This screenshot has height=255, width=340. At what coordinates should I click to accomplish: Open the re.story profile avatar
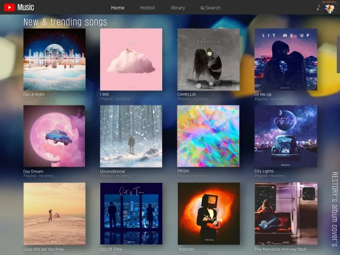pos(329,8)
